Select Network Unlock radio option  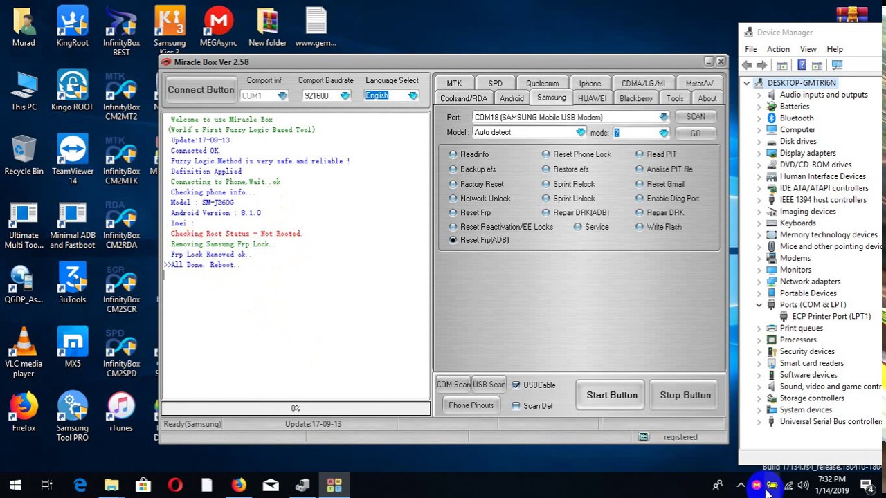[x=480, y=199]
